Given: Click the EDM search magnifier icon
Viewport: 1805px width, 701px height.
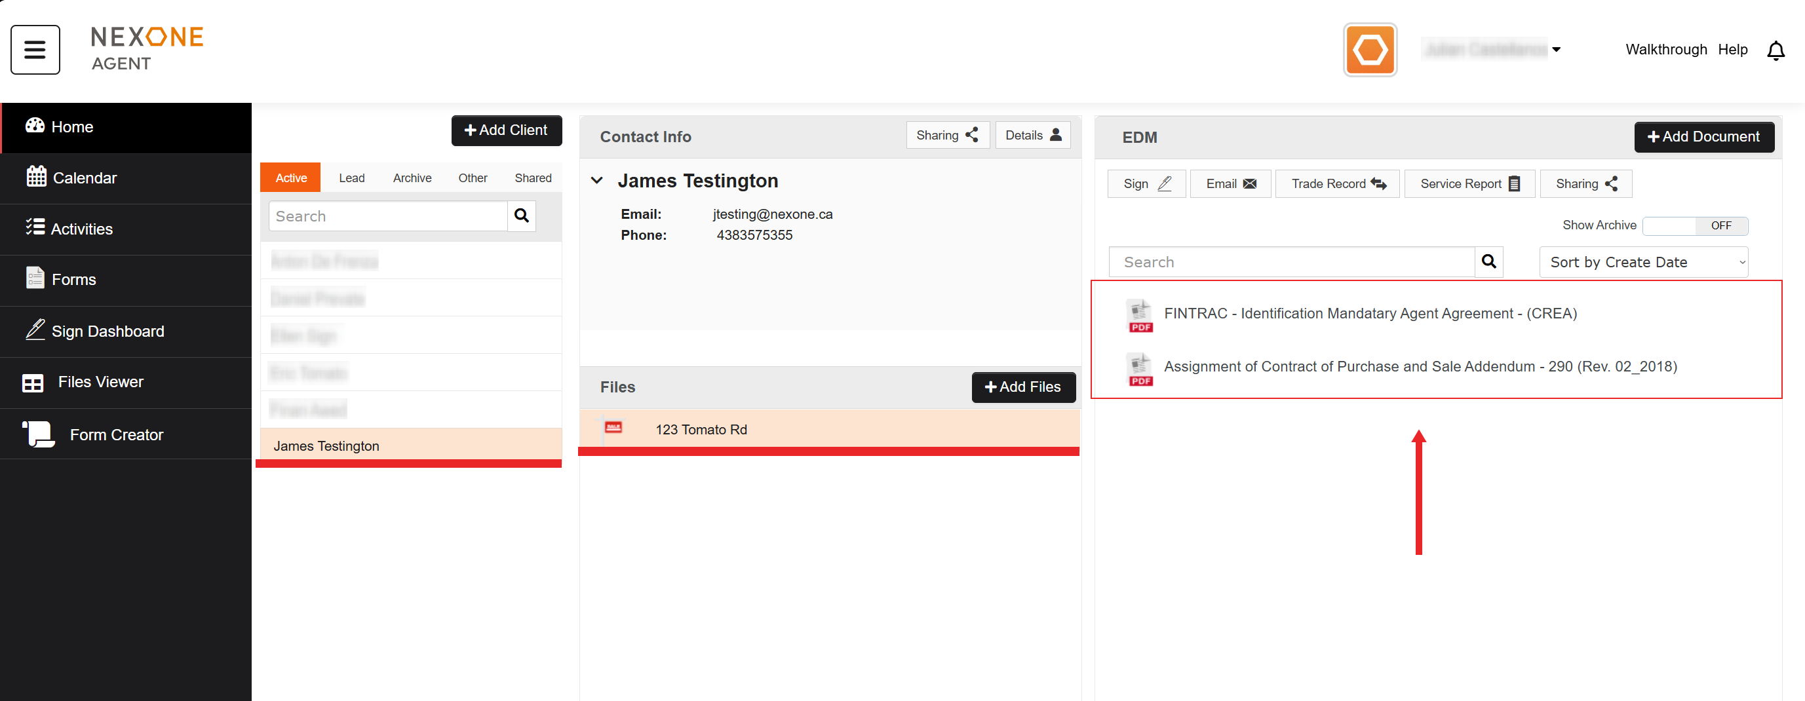Looking at the screenshot, I should coord(1488,262).
